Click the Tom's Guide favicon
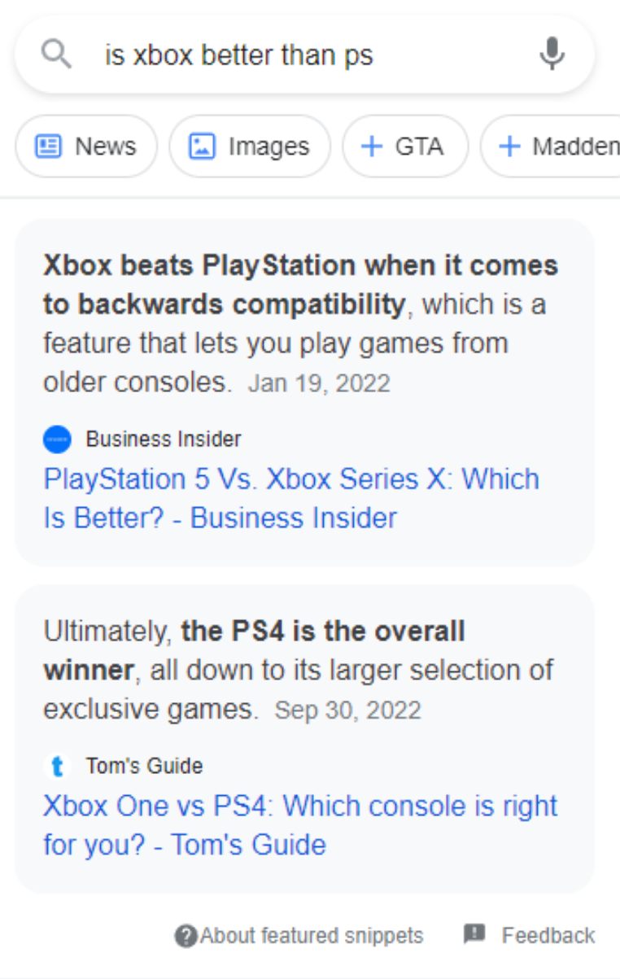 coord(57,766)
